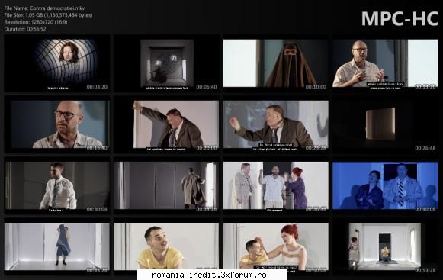
Task: Select the veiled figure thumbnail at 00:10:00
Action: click(x=276, y=63)
